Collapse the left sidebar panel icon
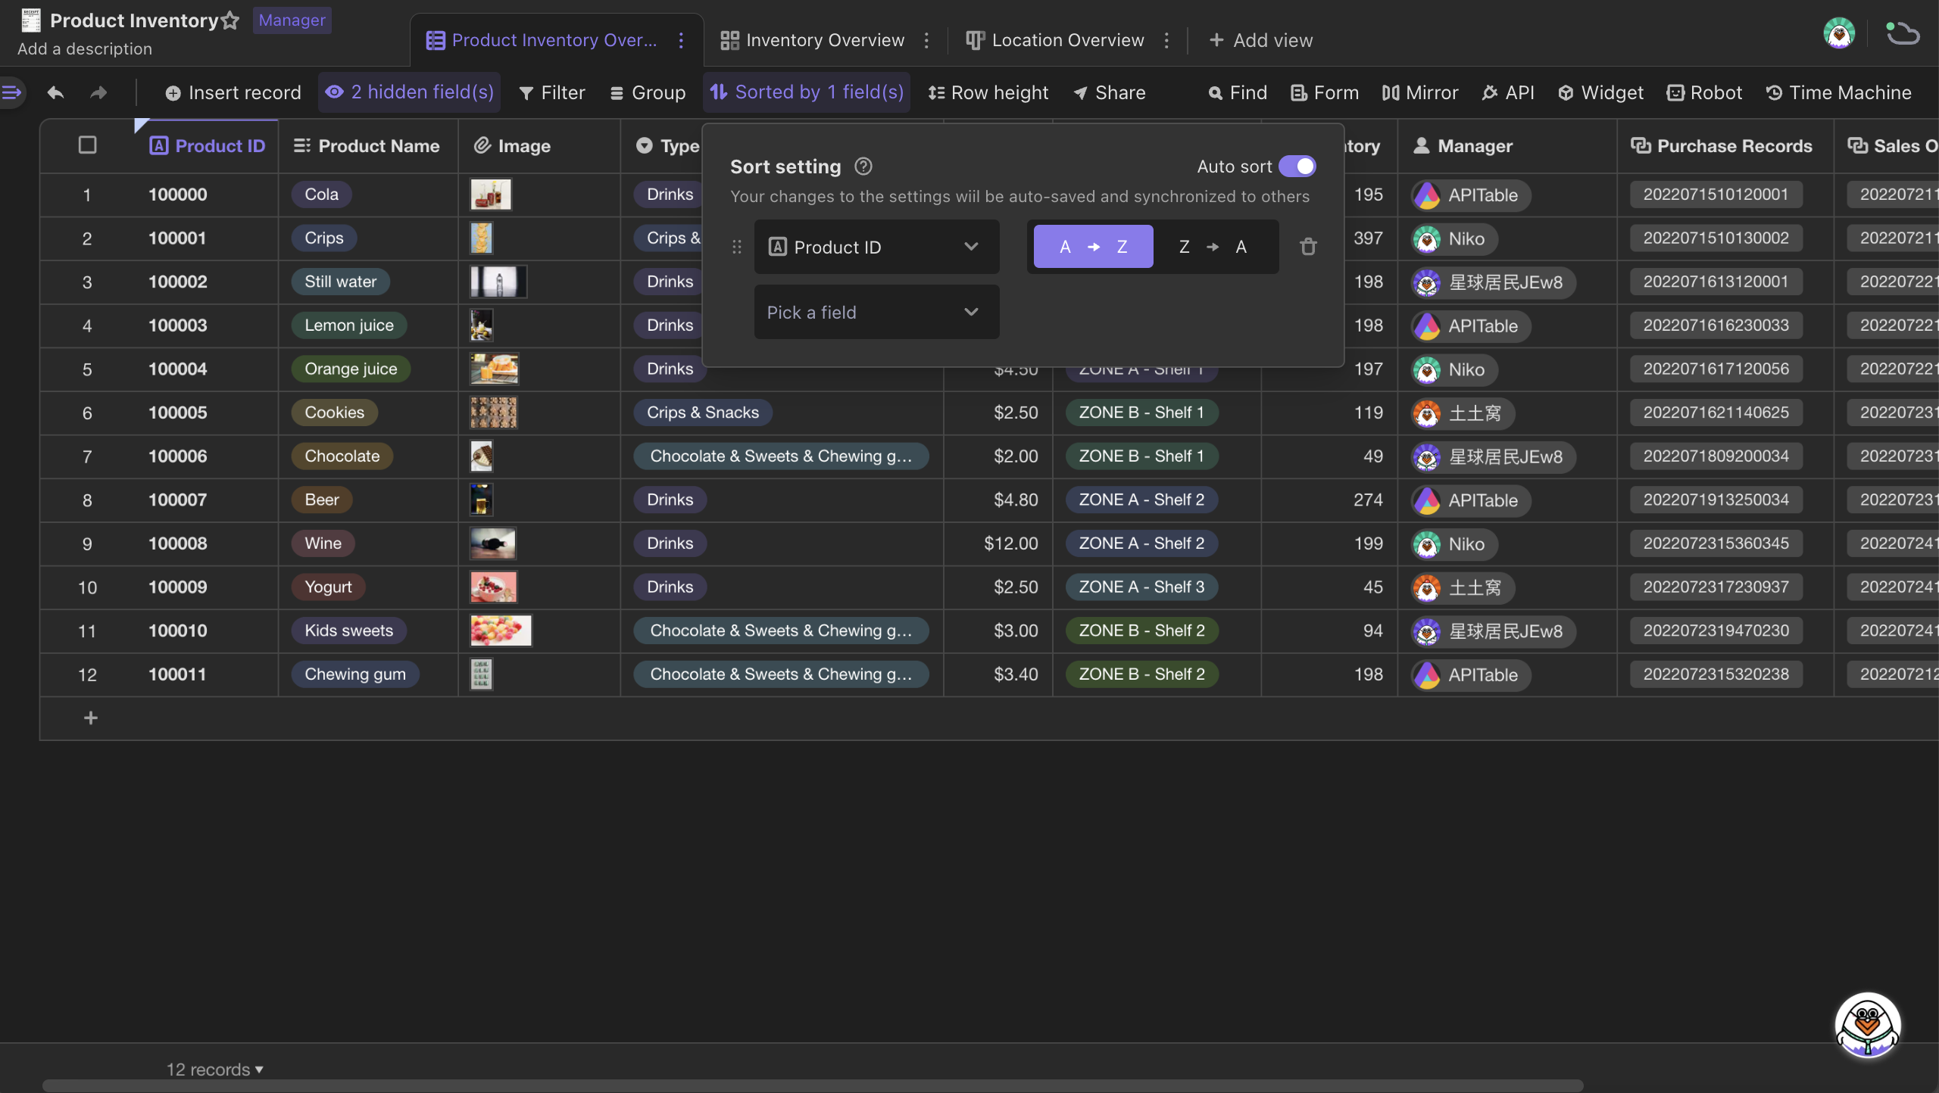Viewport: 1939px width, 1093px height. pyautogui.click(x=12, y=92)
